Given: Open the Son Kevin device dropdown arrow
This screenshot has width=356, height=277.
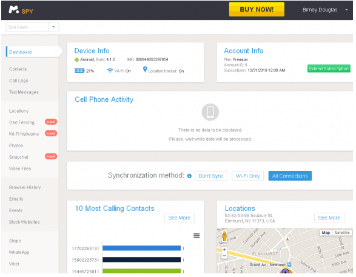Looking at the screenshot, I should 53,27.
